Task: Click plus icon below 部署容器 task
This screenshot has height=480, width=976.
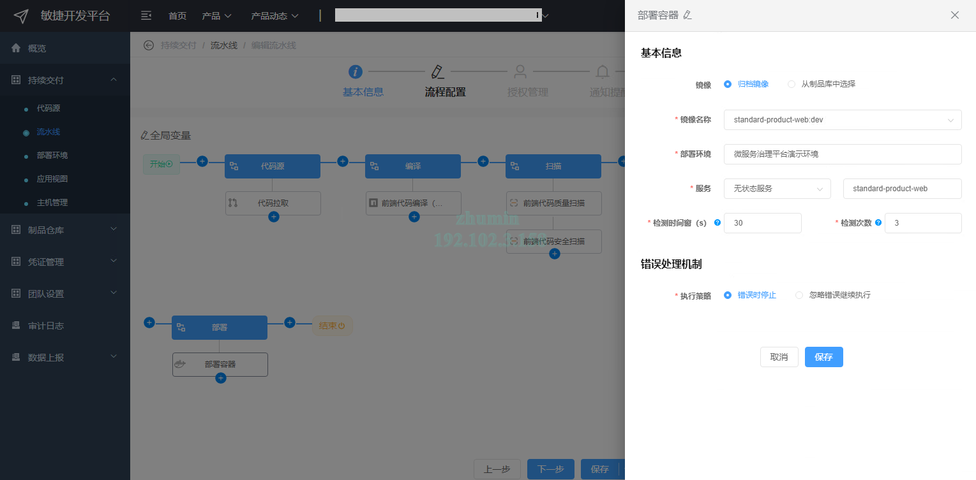Action: [x=221, y=378]
